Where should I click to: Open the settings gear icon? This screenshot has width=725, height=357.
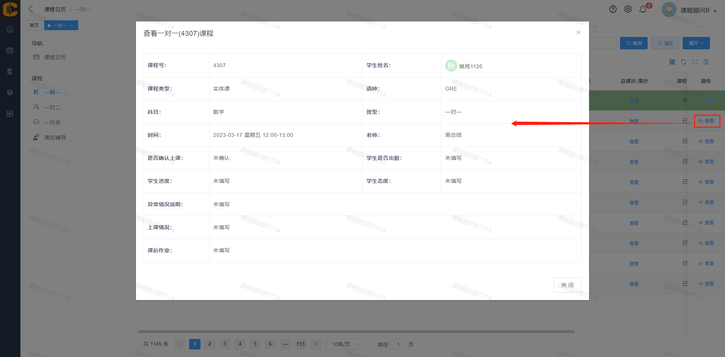tap(628, 9)
